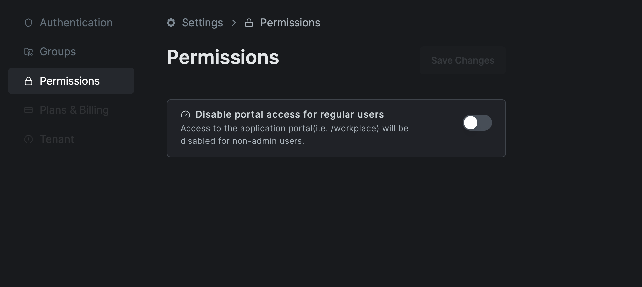Click Permissions text in the breadcrumb
This screenshot has height=287, width=642.
point(290,23)
